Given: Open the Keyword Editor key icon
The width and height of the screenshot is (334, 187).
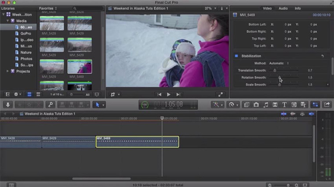Looking at the screenshot, I should tap(51, 104).
